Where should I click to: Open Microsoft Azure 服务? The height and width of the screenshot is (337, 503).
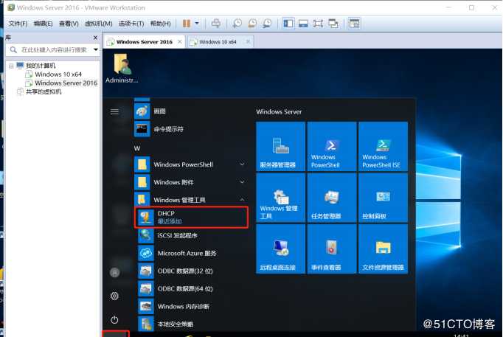point(192,254)
